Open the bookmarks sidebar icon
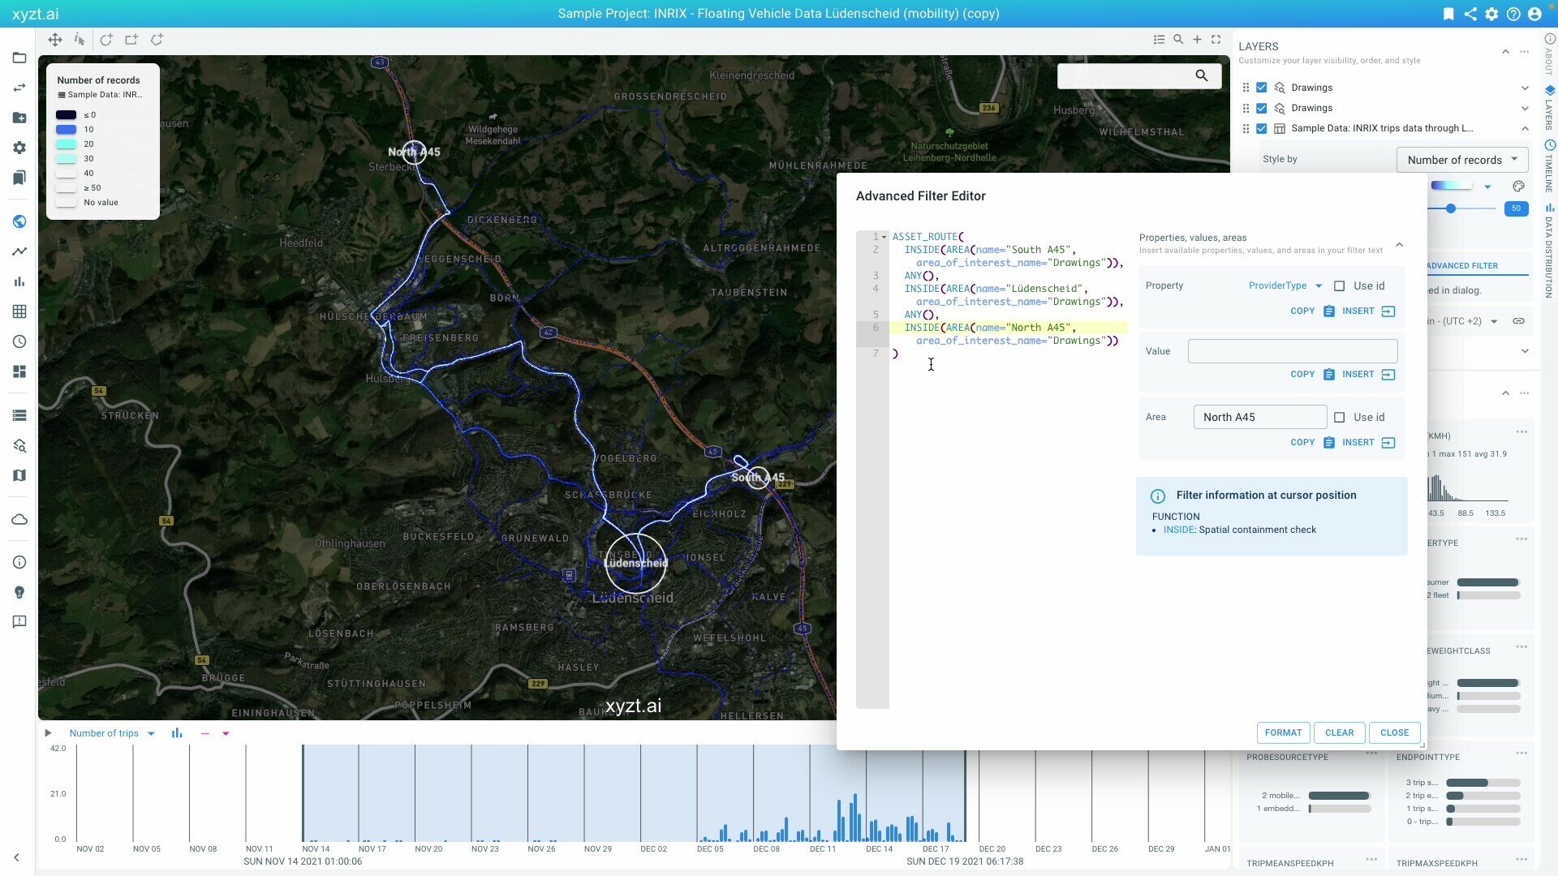 click(19, 178)
